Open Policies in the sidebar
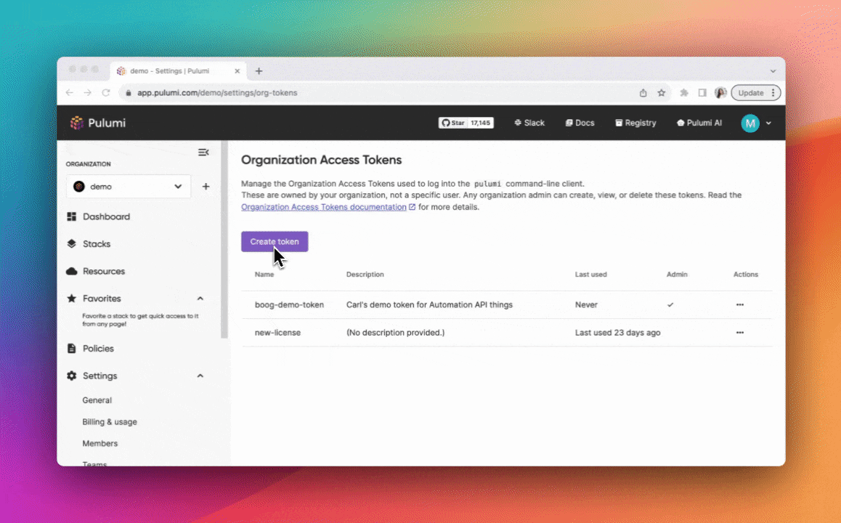The width and height of the screenshot is (841, 523). (91, 349)
